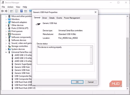Click the Help question-mark toolbar icon
This screenshot has height=95, width=130.
22,11
